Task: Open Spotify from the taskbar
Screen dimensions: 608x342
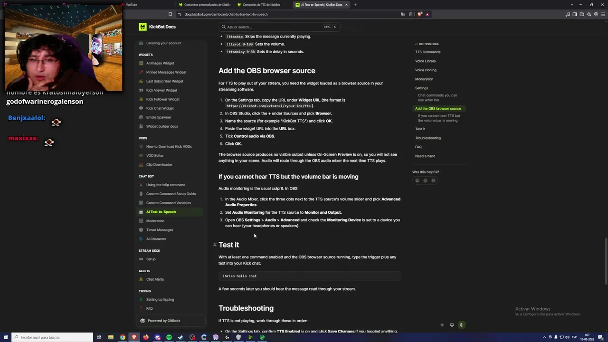Action: click(x=169, y=337)
